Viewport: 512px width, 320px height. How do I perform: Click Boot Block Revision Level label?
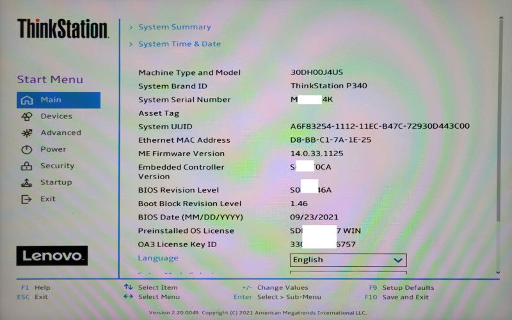(189, 204)
